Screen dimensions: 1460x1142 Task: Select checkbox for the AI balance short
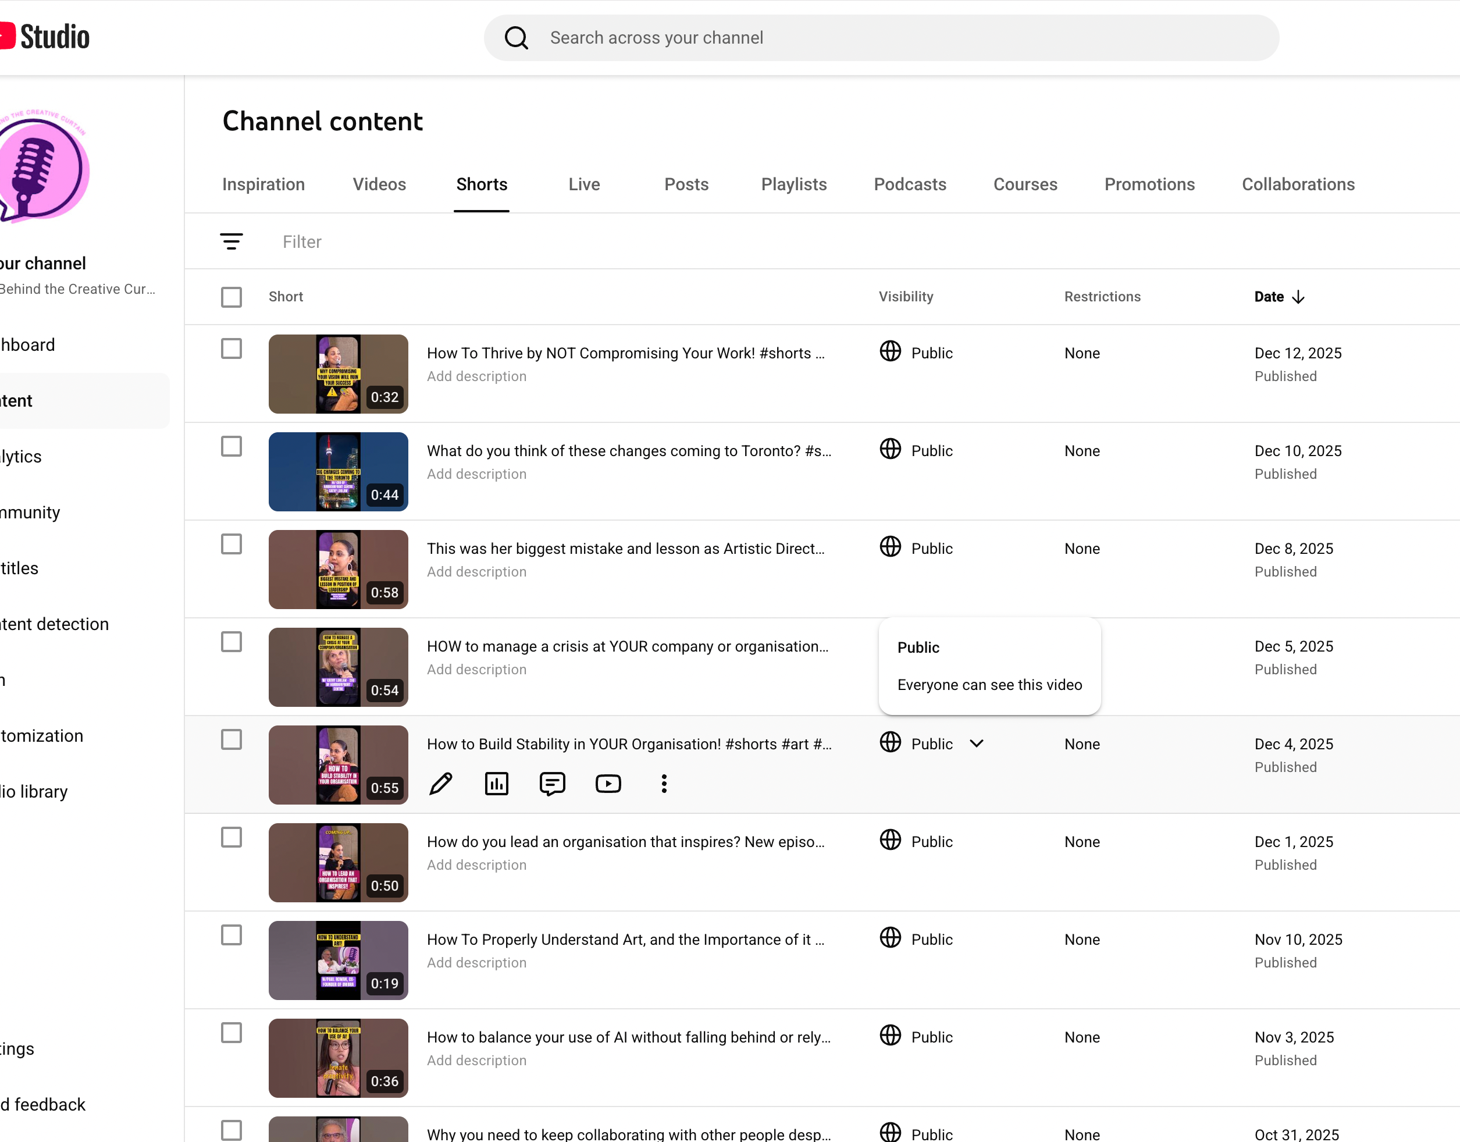(232, 1033)
